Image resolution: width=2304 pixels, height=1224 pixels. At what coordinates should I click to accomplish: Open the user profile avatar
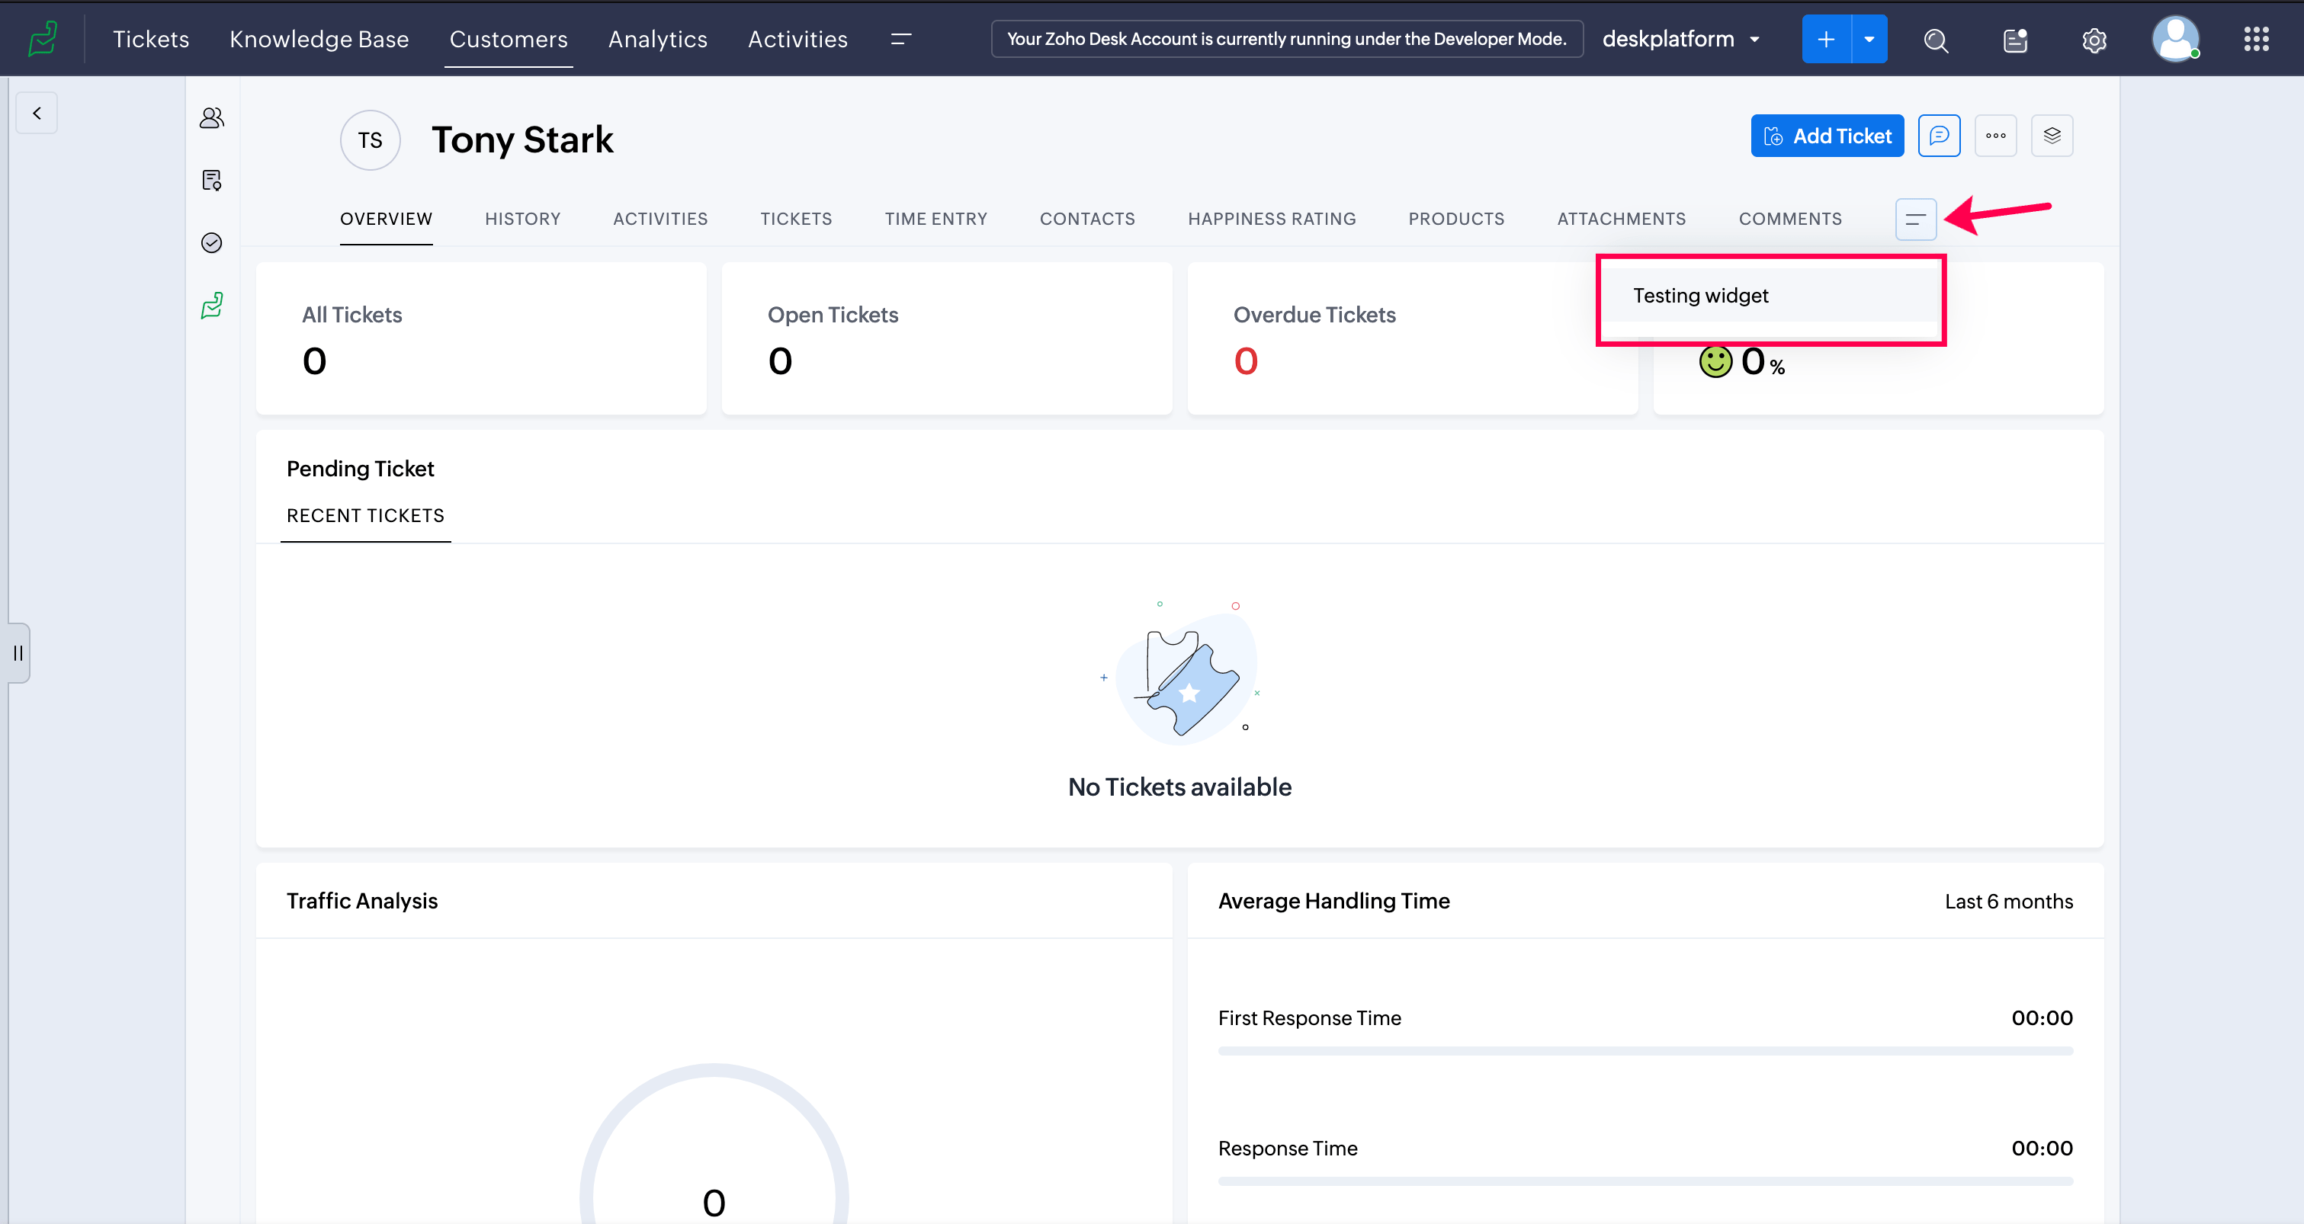[2175, 38]
